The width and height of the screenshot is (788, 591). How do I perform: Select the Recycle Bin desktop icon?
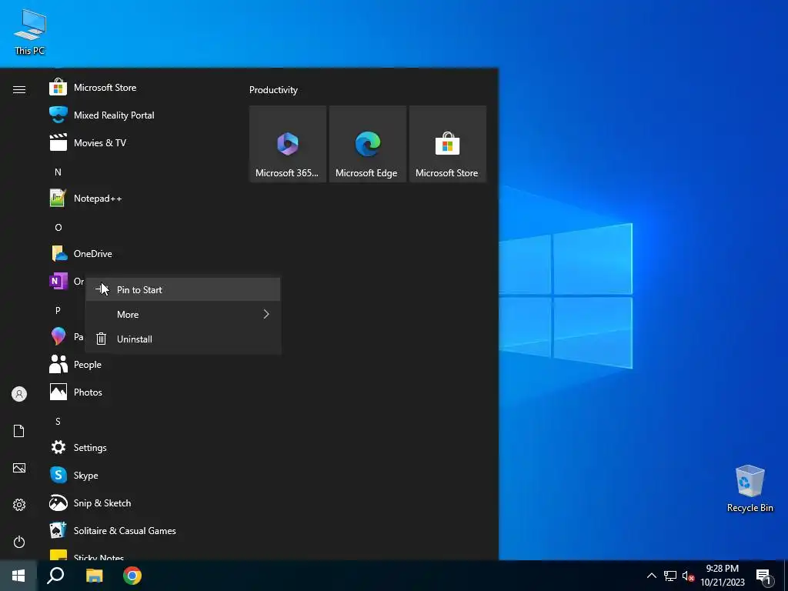click(x=750, y=489)
